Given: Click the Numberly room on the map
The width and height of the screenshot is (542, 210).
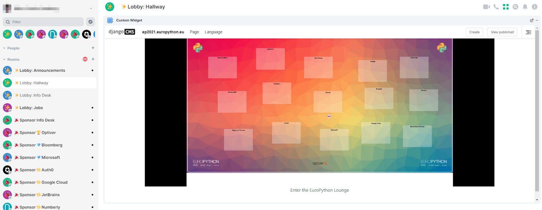Looking at the screenshot, I should click(x=277, y=93).
